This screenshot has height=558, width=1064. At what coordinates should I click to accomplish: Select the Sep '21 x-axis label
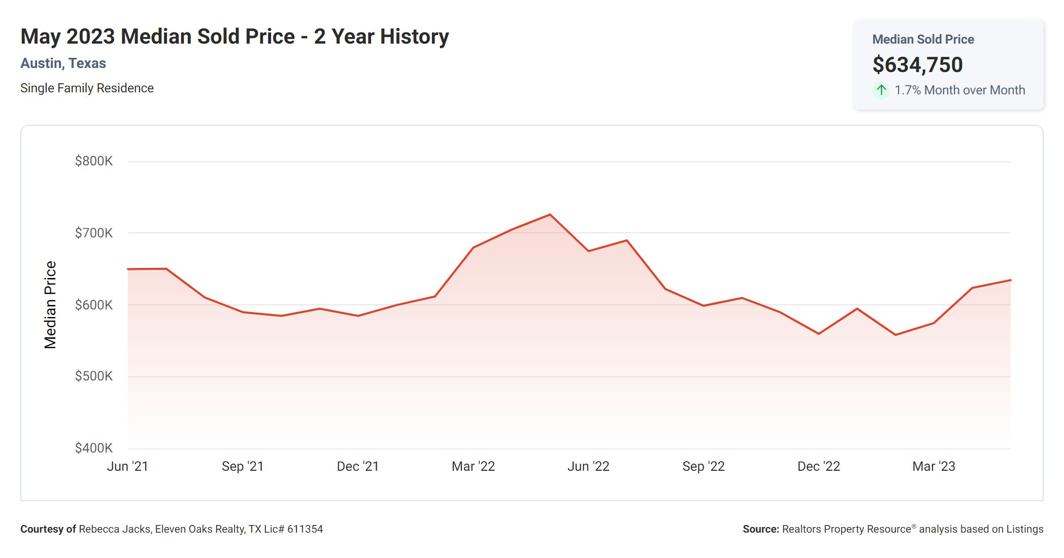pyautogui.click(x=243, y=466)
